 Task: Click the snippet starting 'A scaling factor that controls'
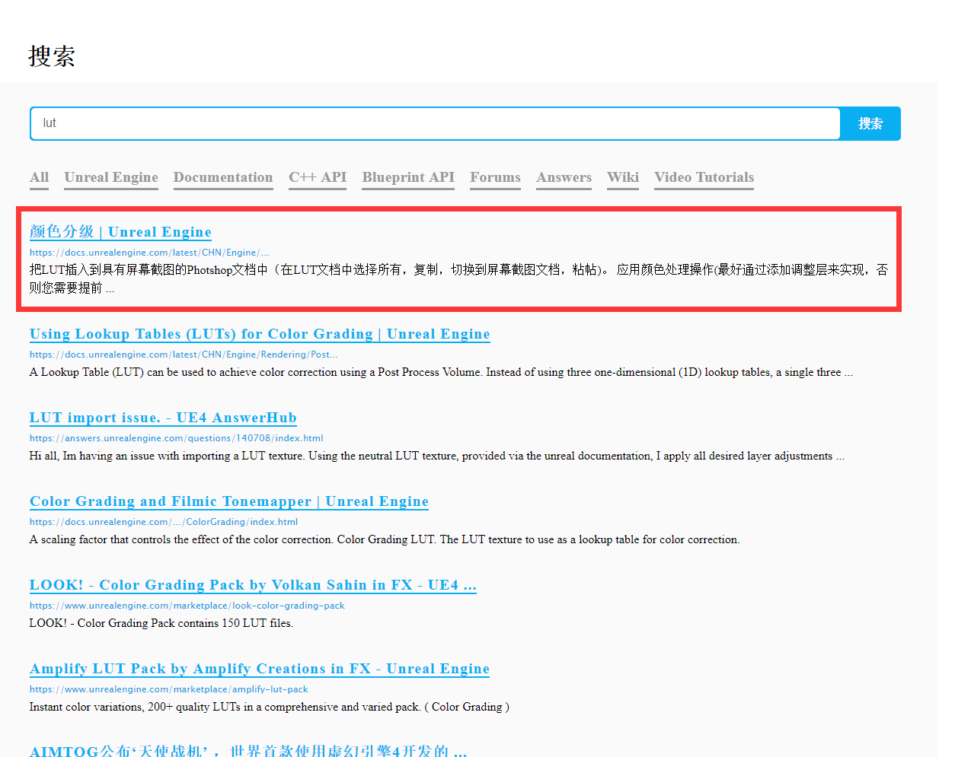pyautogui.click(x=385, y=539)
